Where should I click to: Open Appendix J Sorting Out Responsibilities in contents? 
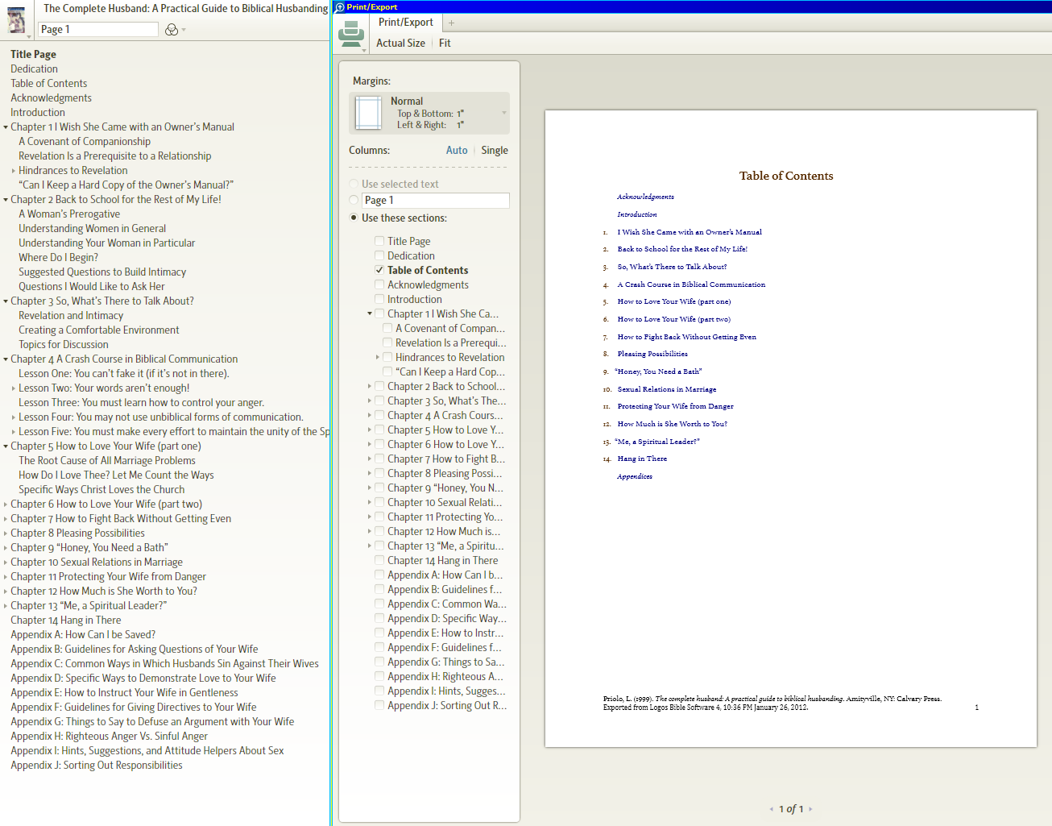(x=97, y=766)
